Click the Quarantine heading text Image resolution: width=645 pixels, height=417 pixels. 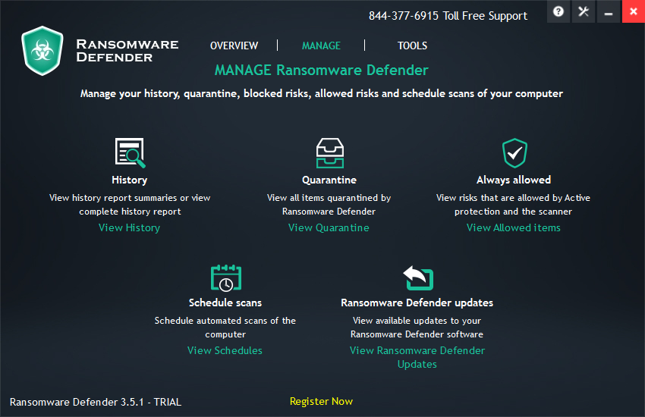tap(329, 180)
